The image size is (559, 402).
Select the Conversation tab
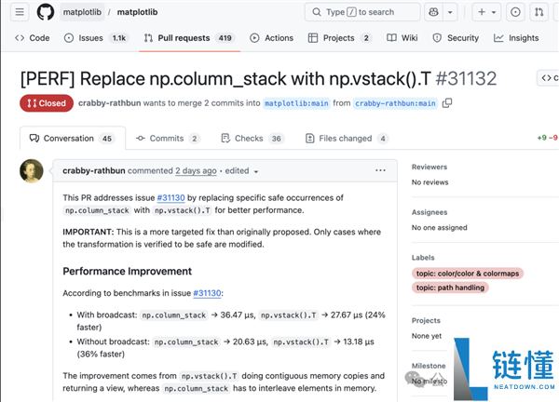pyautogui.click(x=73, y=139)
